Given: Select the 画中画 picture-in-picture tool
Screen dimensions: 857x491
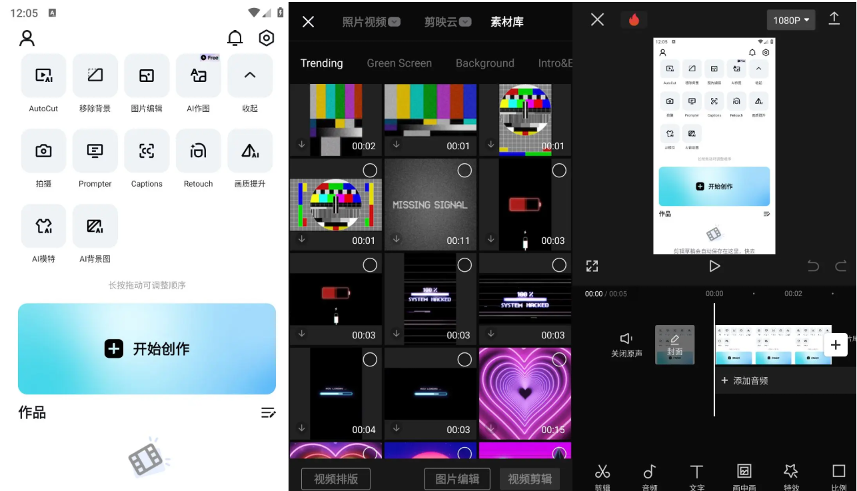Looking at the screenshot, I should pos(744,473).
